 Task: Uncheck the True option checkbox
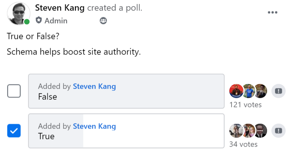(x=14, y=131)
